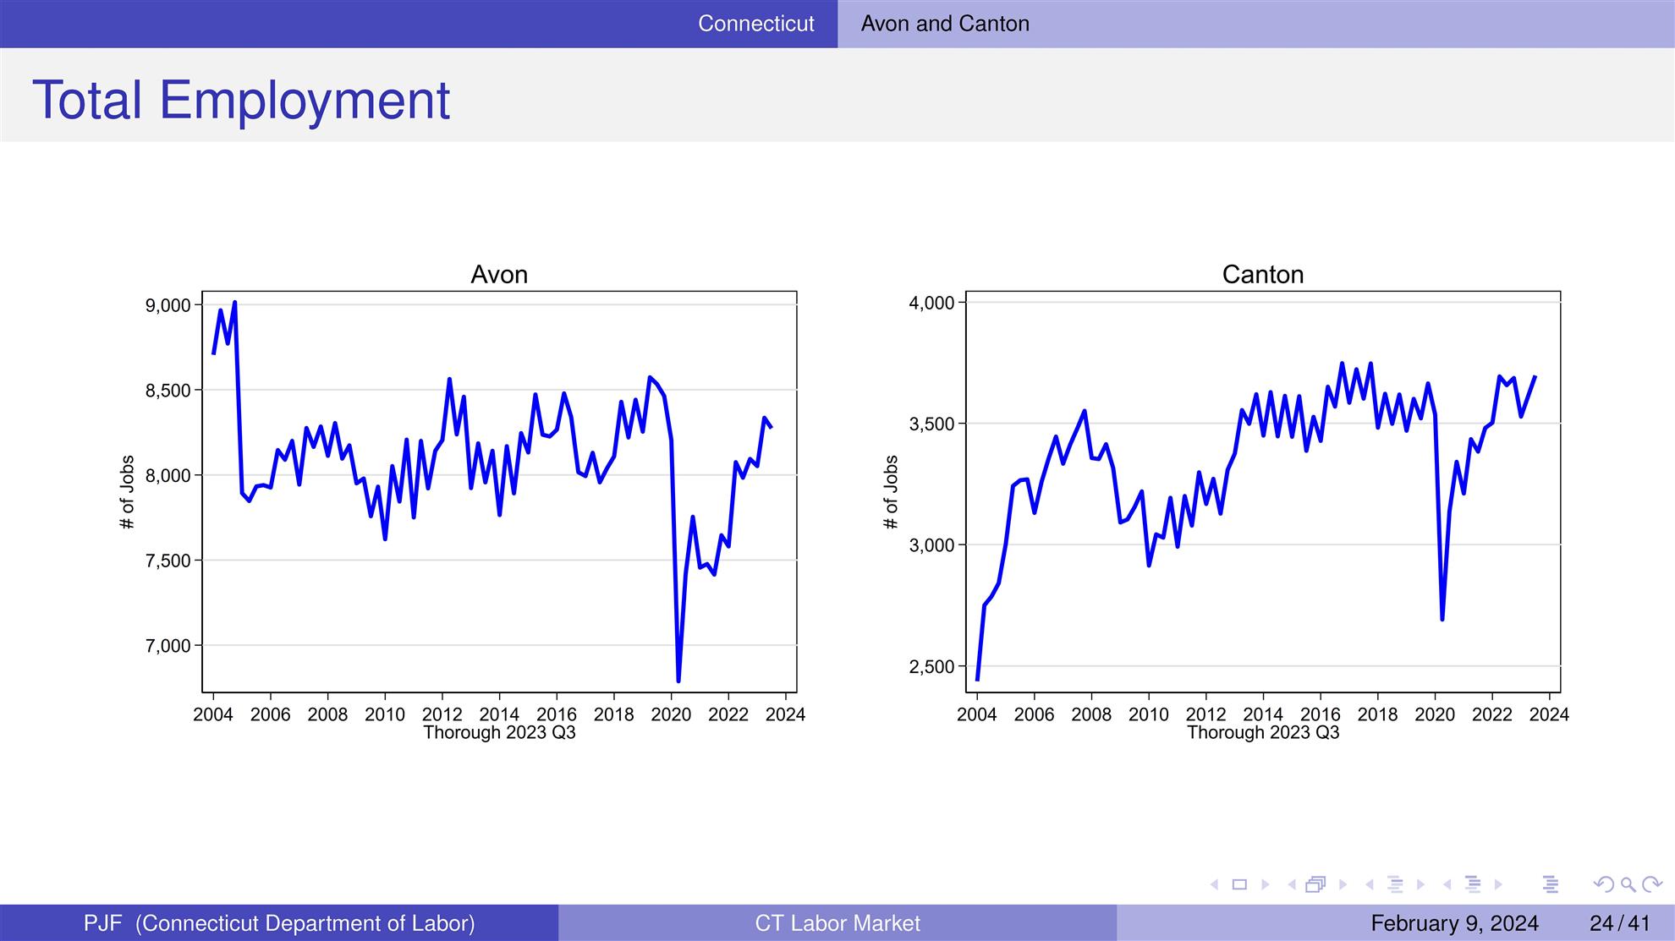Click the 2020 year label on Avon chart
This screenshot has height=941, width=1675.
click(x=671, y=714)
